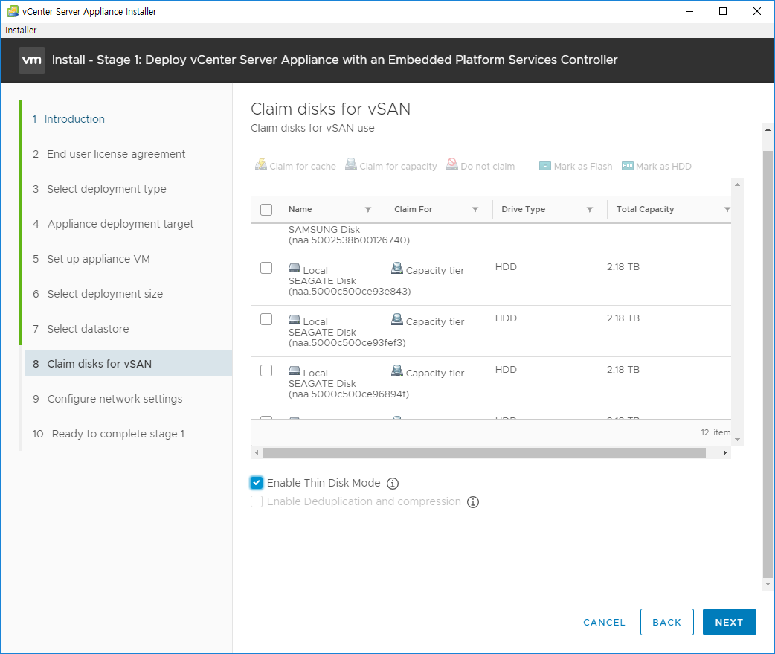Click the vCenter installer title bar icon
Screen dimensions: 775x654
13,11
